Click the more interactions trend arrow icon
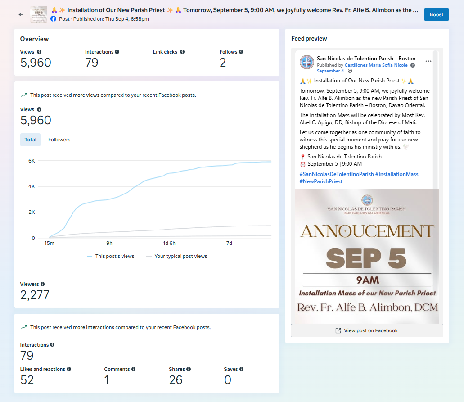This screenshot has width=464, height=402. point(24,327)
